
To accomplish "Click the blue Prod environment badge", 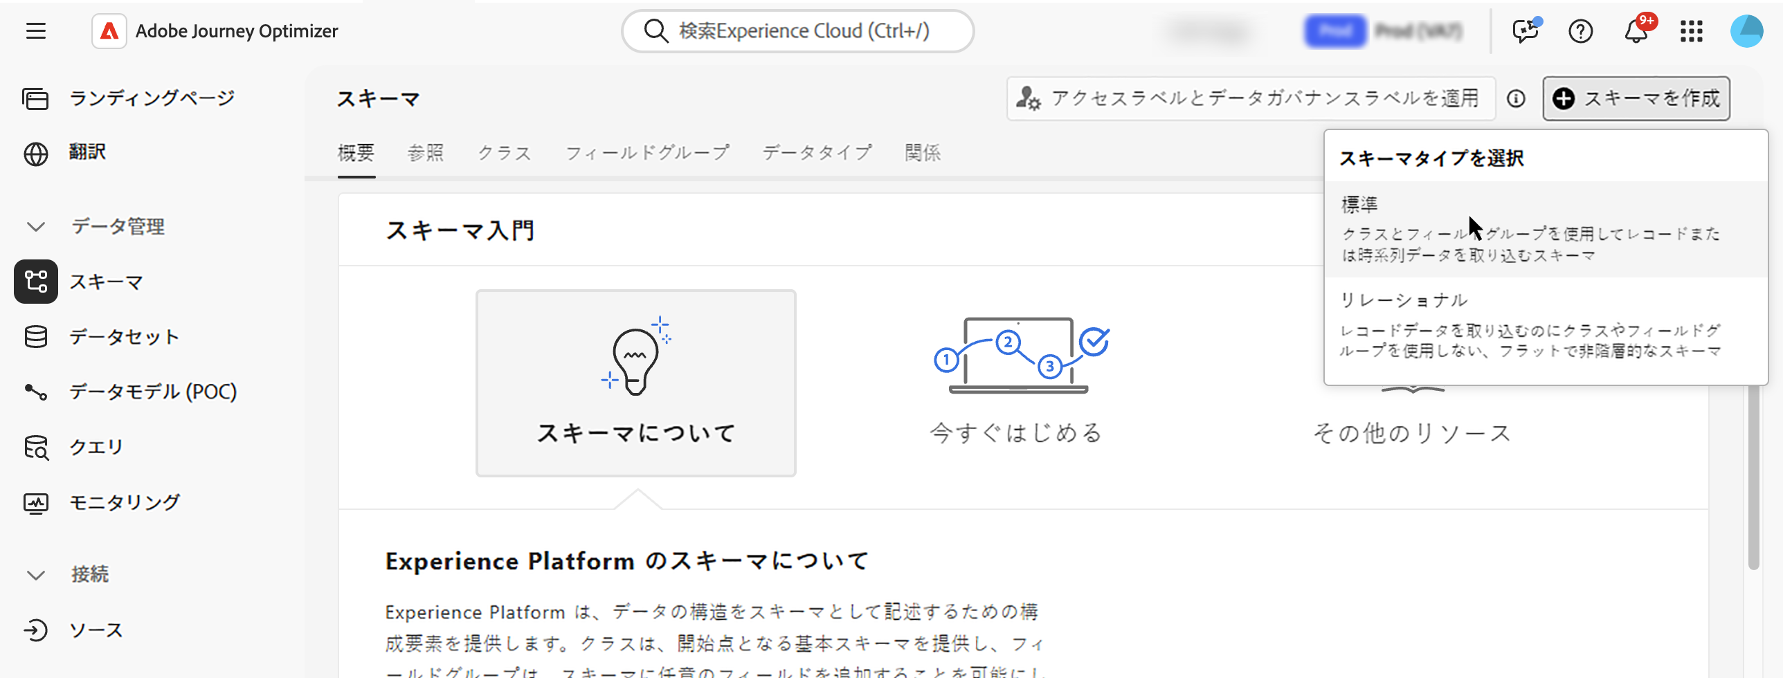I will point(1335,31).
